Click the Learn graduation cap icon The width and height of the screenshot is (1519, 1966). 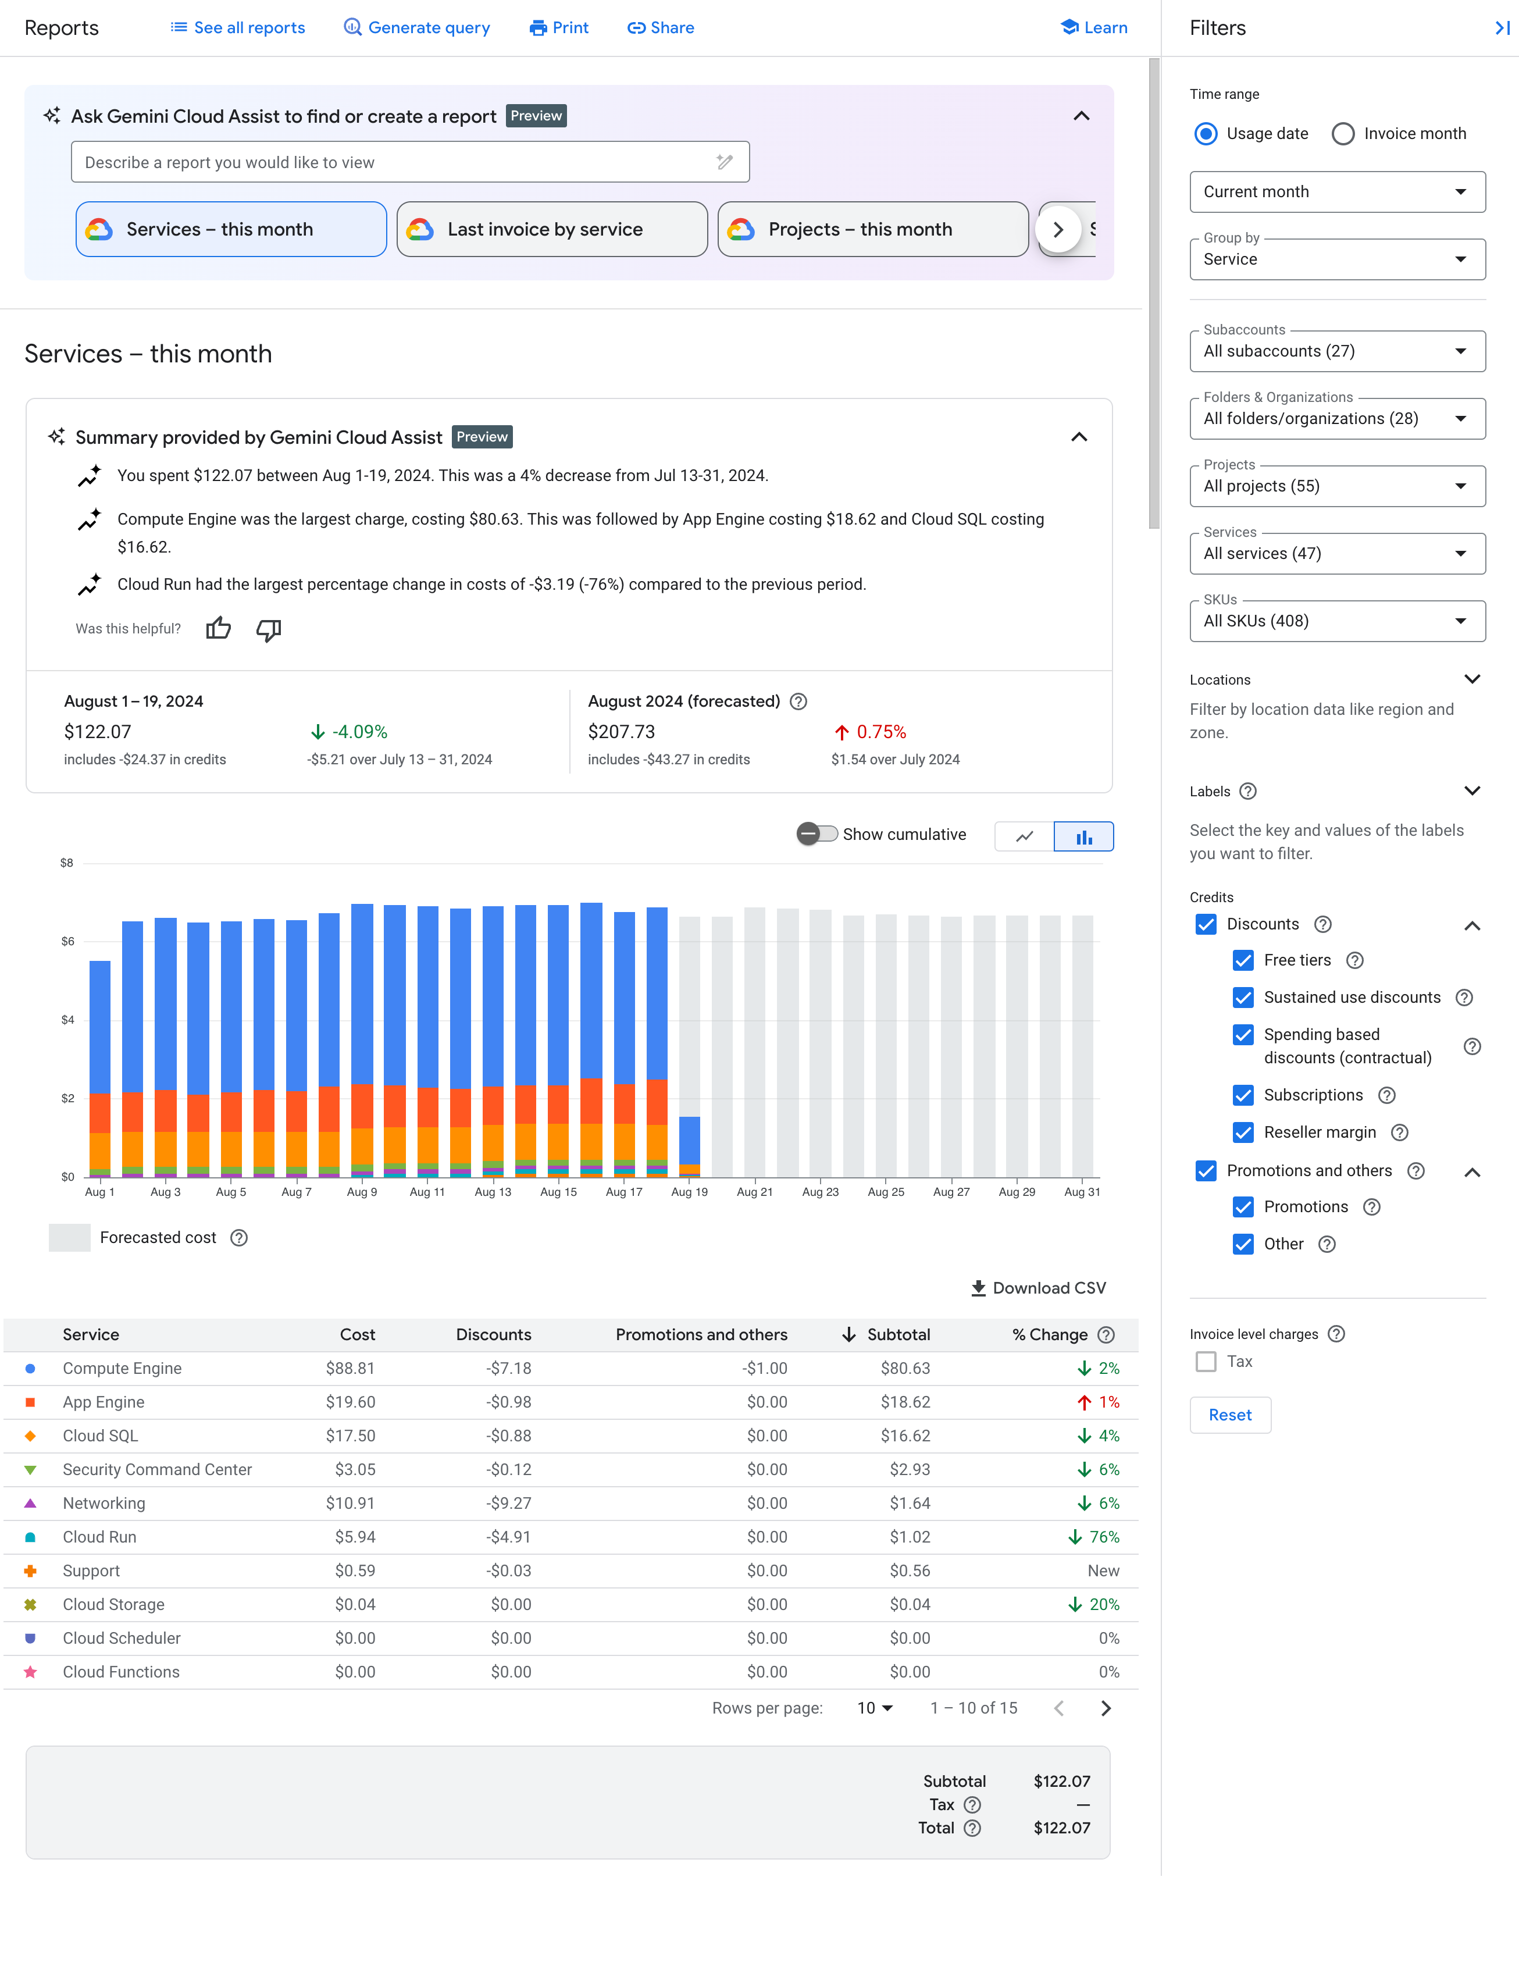click(x=1072, y=27)
